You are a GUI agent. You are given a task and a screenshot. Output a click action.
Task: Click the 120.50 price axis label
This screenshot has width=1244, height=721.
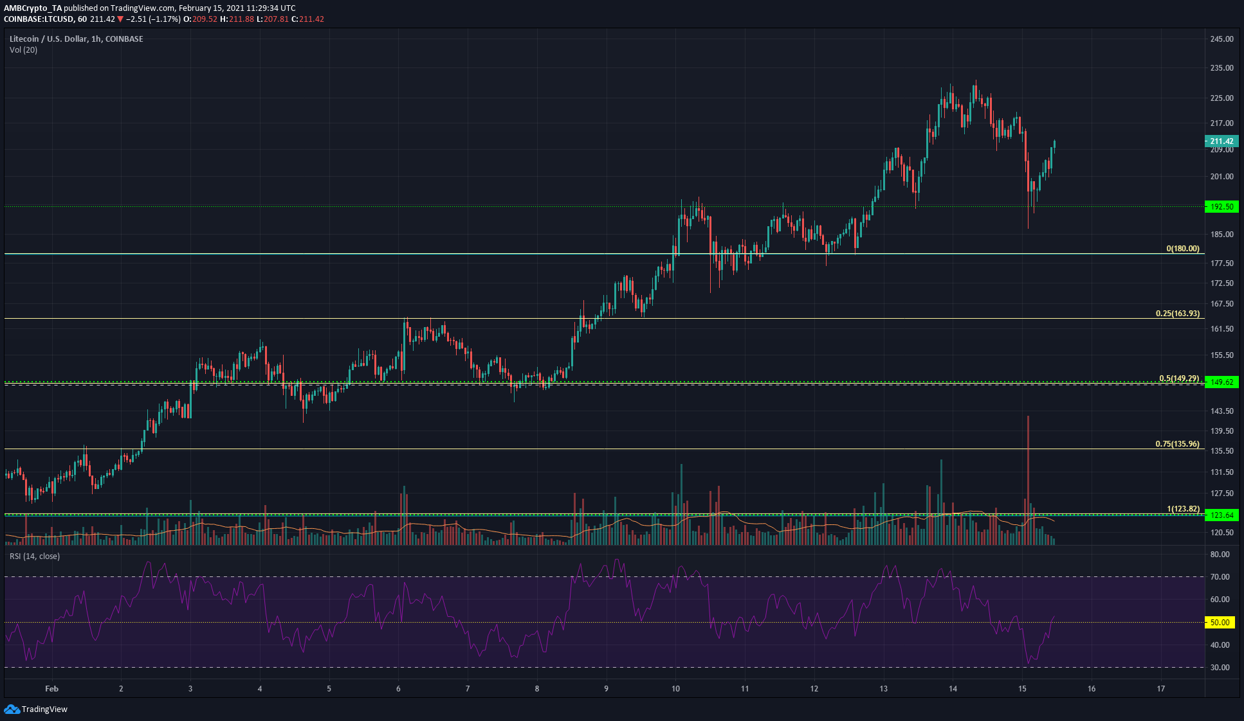1221,533
